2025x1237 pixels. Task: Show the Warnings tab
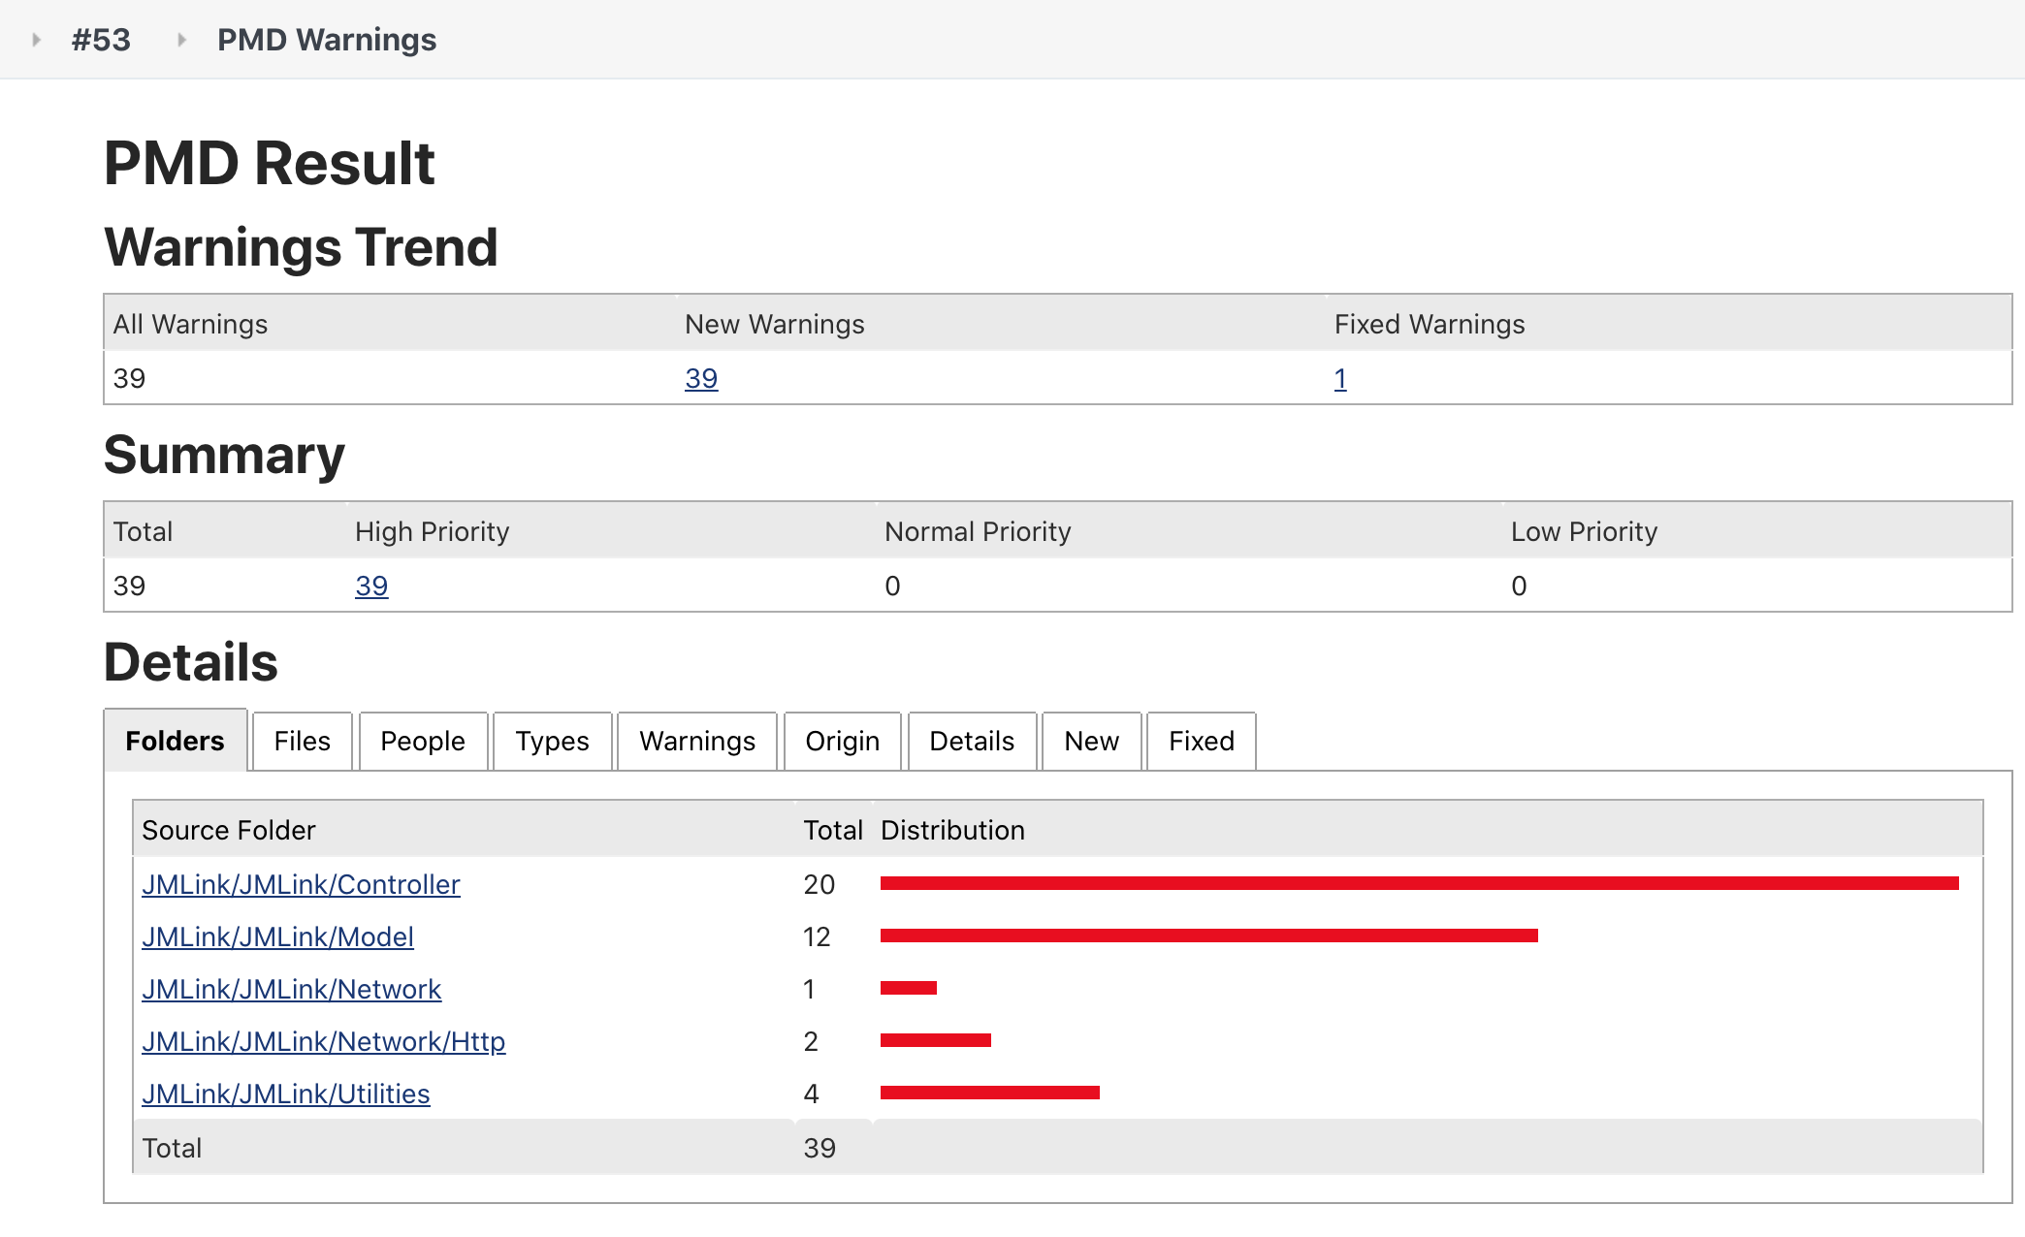pyautogui.click(x=696, y=742)
